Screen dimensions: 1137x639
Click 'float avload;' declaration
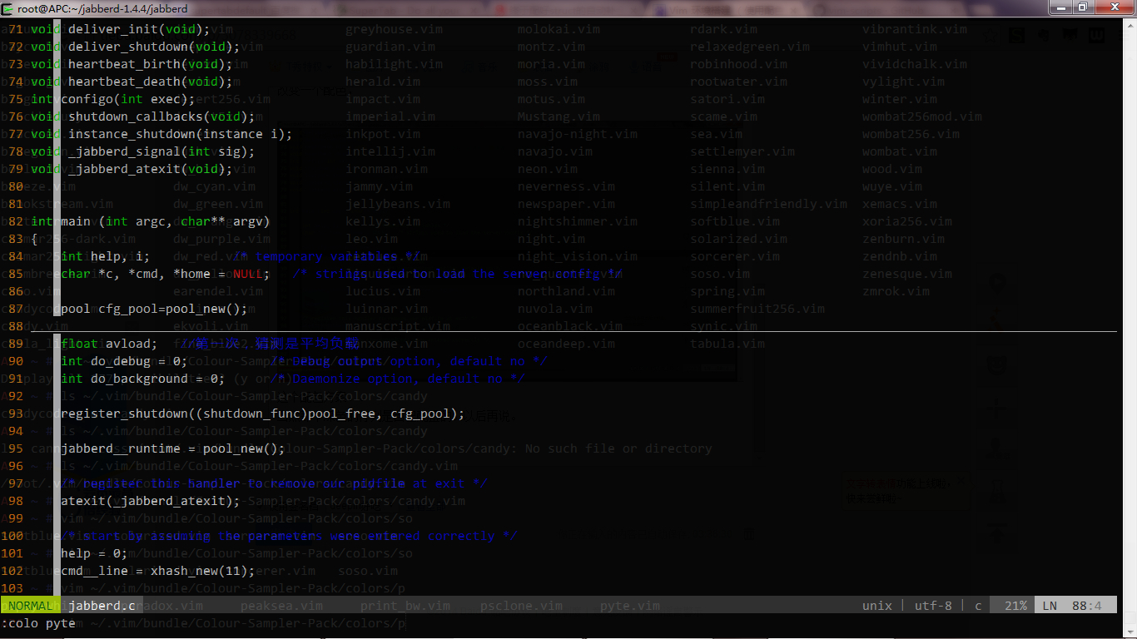click(109, 344)
